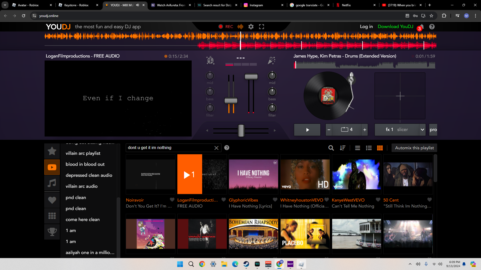Screen dimensions: 481x270
Task: Open the music note sidebar tab
Action: [x=52, y=183]
